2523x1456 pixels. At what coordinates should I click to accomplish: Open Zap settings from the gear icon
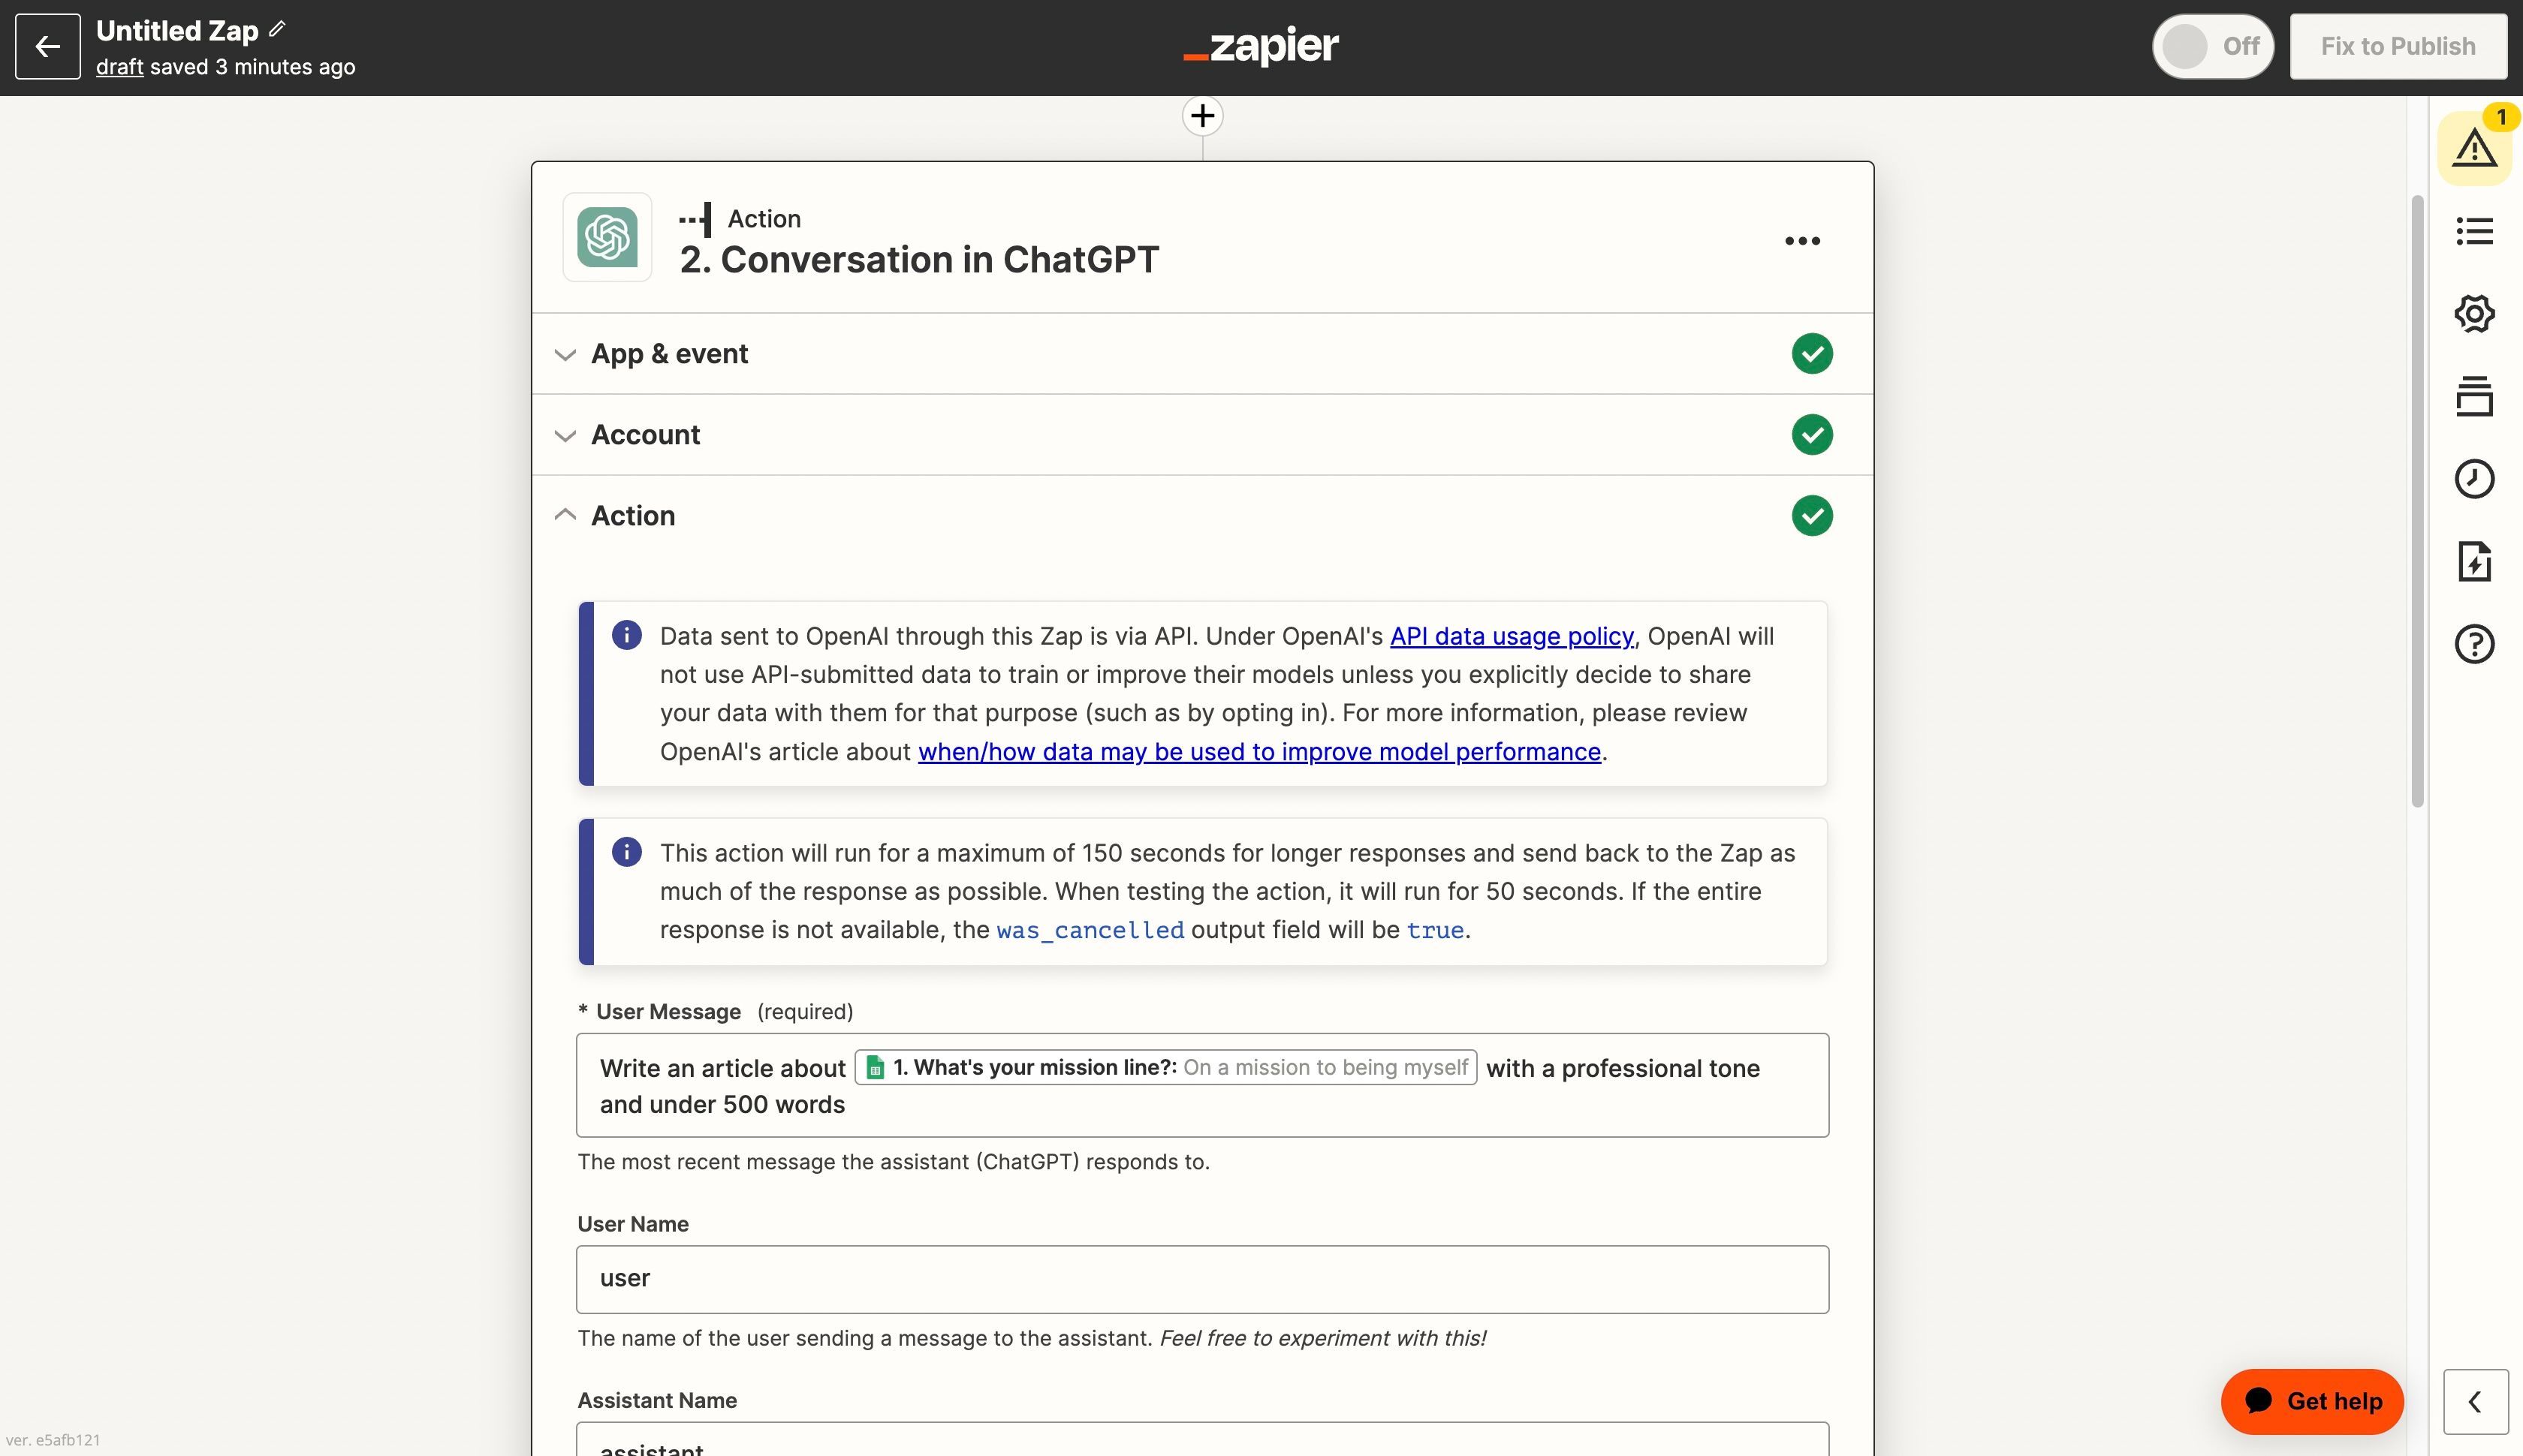tap(2473, 312)
